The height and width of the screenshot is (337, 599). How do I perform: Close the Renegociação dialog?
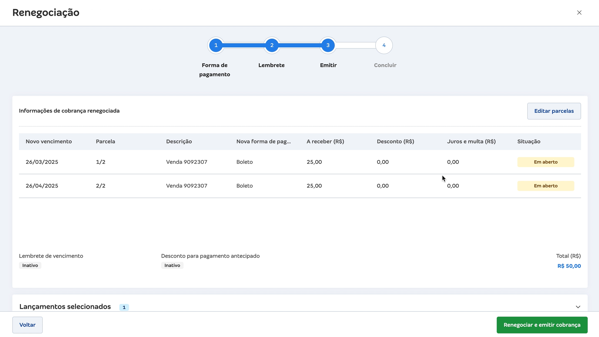point(579,13)
